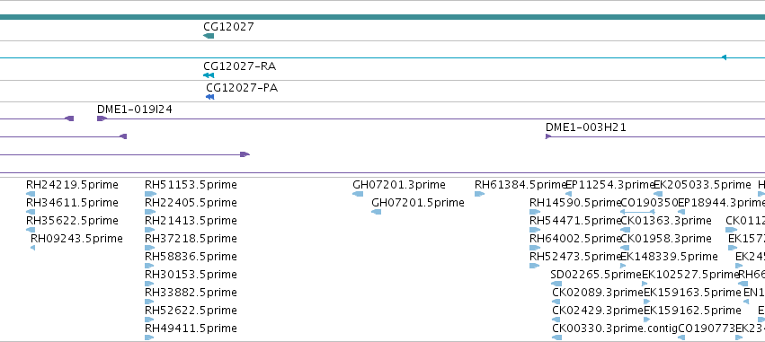Select the CG12027-RA transcript arrow glyph

click(209, 75)
